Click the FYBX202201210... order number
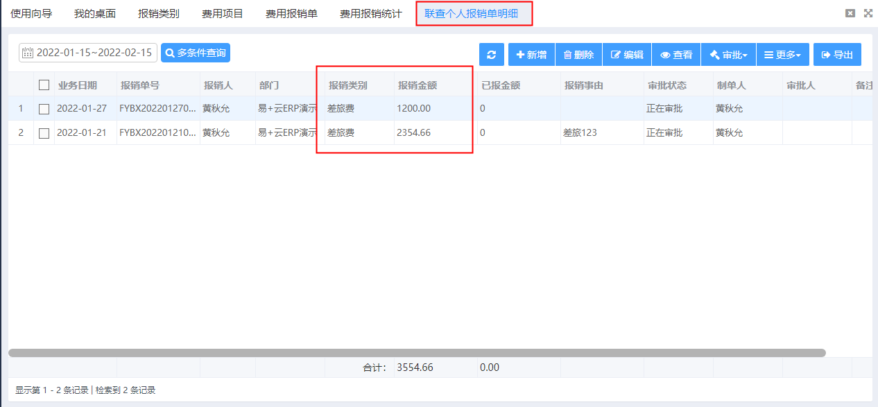878x407 pixels. tap(158, 132)
